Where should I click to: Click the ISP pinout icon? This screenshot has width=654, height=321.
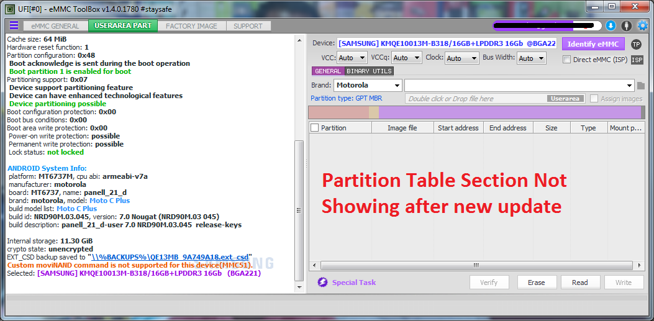tap(637, 60)
